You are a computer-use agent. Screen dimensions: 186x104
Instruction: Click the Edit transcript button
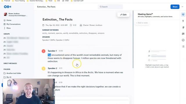pos(123,15)
